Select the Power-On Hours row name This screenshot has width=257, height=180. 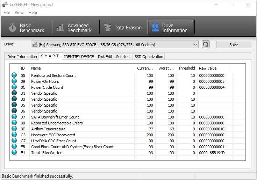(x=45, y=81)
